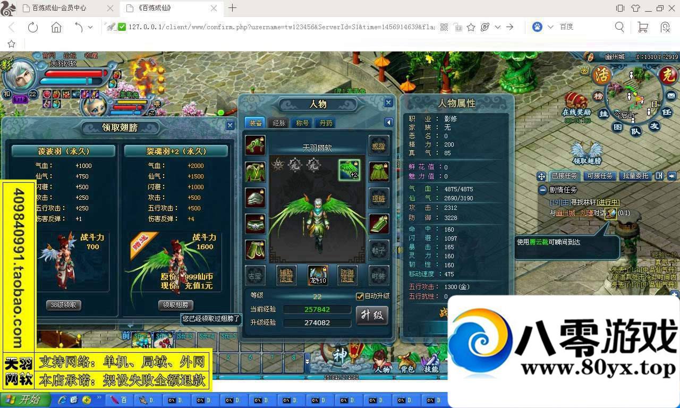This screenshot has height=408, width=680.
Task: Click the 辅助法宝 slot
Action: 286,275
